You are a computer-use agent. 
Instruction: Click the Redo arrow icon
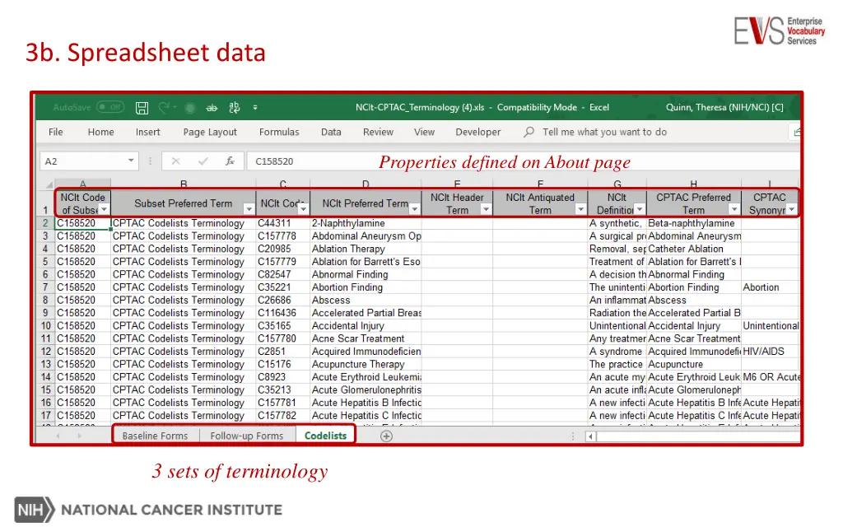pos(164,108)
